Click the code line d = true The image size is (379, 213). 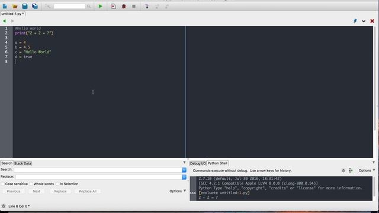[x=24, y=57]
